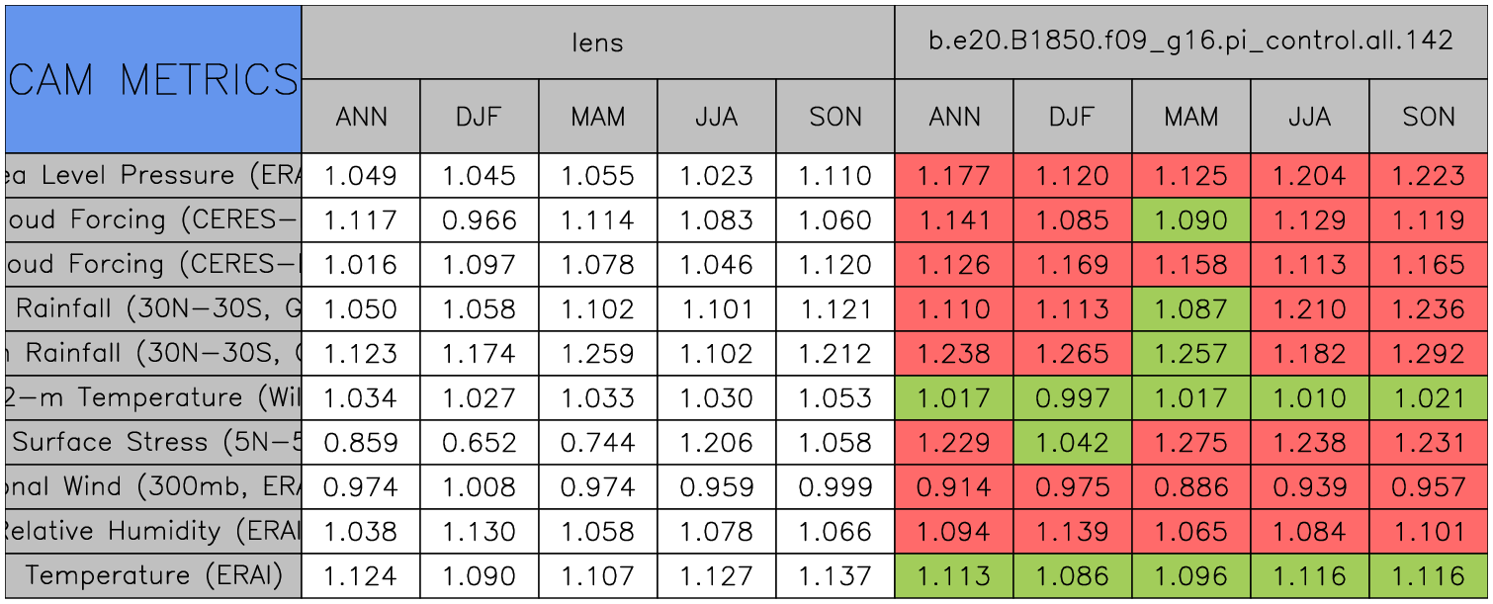The width and height of the screenshot is (1493, 604).
Task: Click the SON column header under lens
Action: (835, 117)
